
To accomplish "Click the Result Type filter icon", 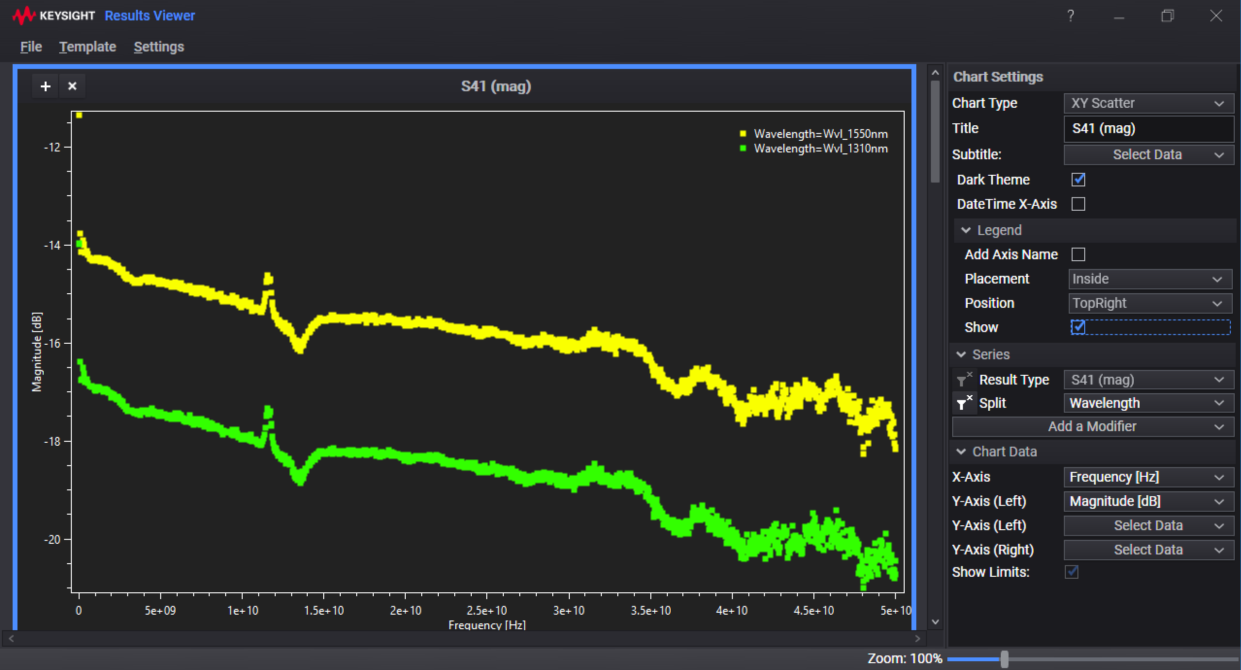I will coord(963,379).
